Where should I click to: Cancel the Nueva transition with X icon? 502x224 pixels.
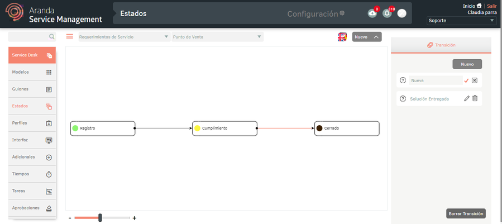pos(475,80)
